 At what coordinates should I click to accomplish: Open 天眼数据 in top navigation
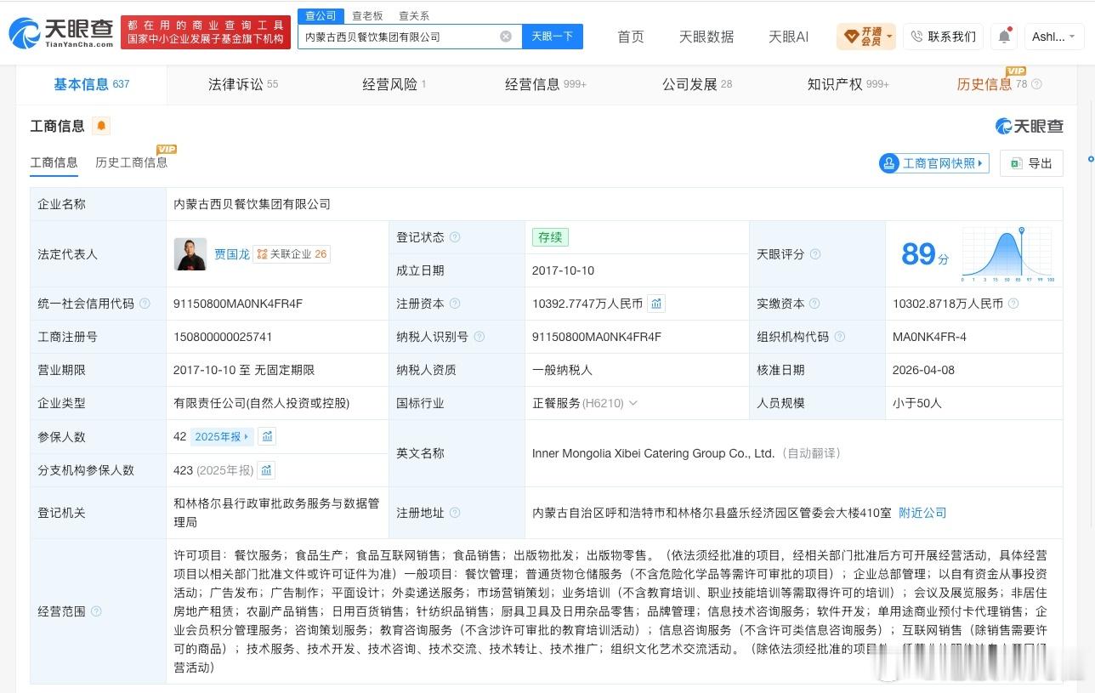[x=706, y=37]
